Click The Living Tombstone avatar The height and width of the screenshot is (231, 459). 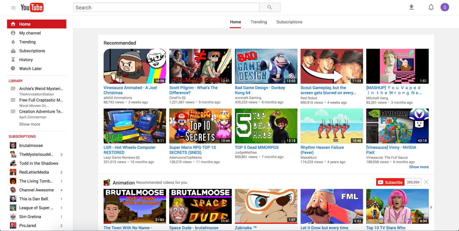[x=13, y=181]
